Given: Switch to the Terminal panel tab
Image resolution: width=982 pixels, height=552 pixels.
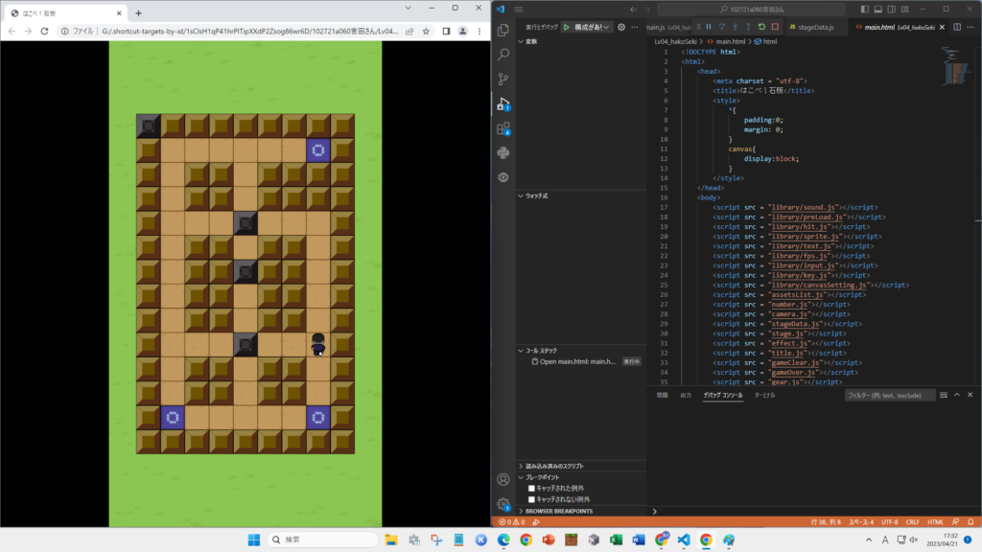Looking at the screenshot, I should click(x=764, y=396).
